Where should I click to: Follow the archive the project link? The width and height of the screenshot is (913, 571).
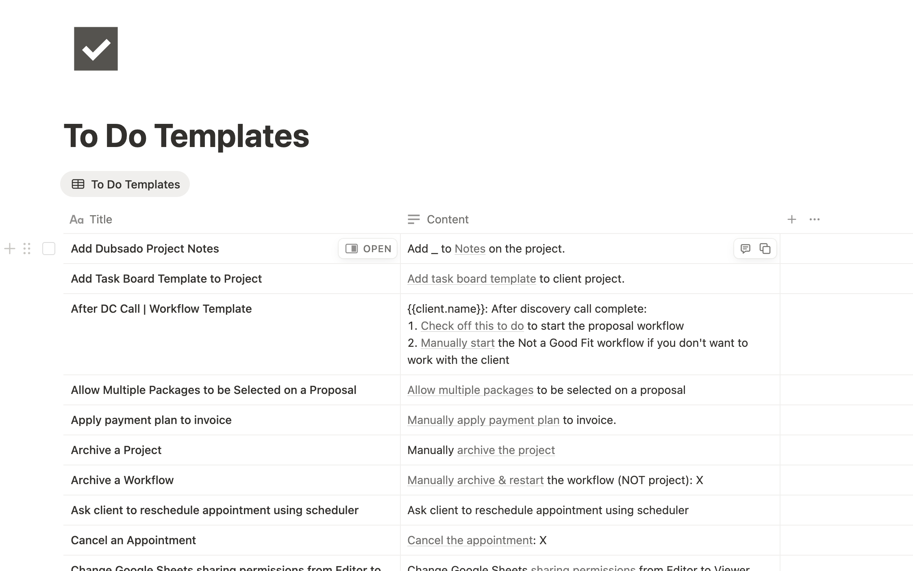point(506,450)
